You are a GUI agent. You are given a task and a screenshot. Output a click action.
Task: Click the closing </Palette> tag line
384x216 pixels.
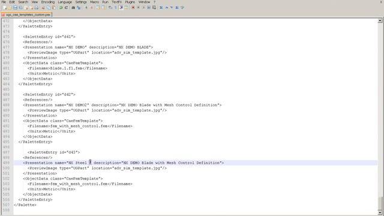[25, 205]
